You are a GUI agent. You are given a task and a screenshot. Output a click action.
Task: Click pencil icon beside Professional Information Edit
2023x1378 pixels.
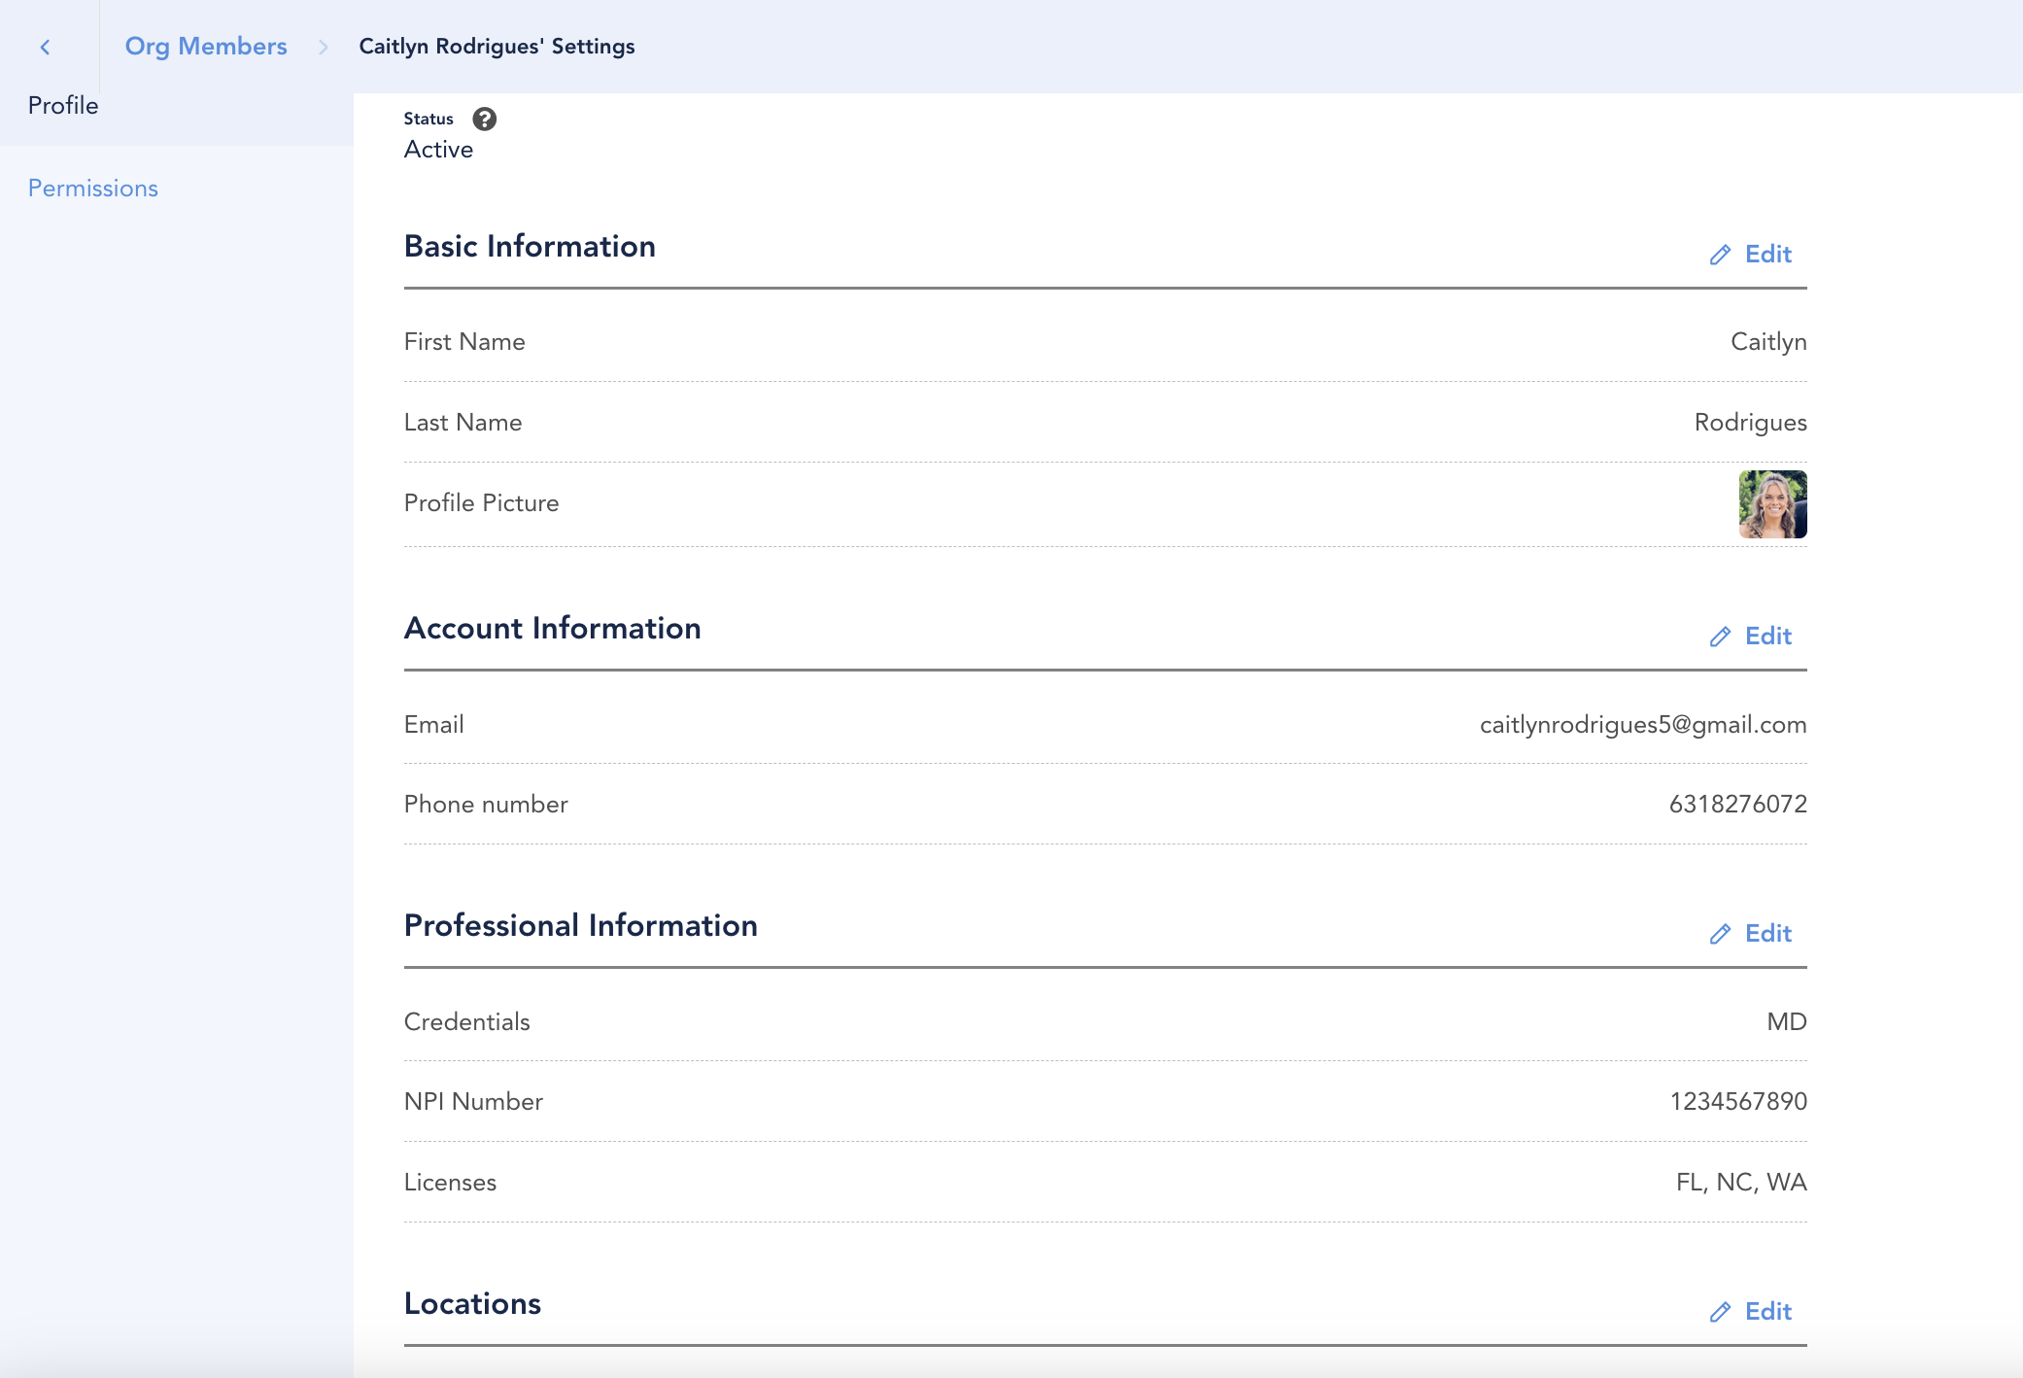[1720, 934]
